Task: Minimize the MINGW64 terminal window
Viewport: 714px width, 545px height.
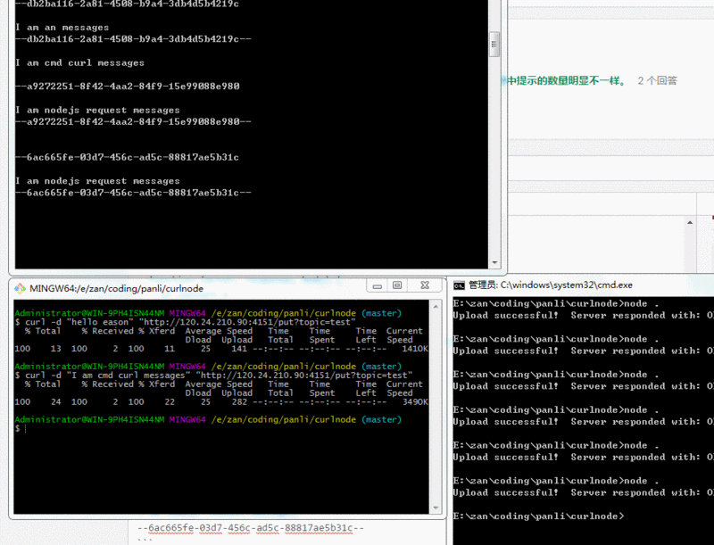Action: pos(378,286)
